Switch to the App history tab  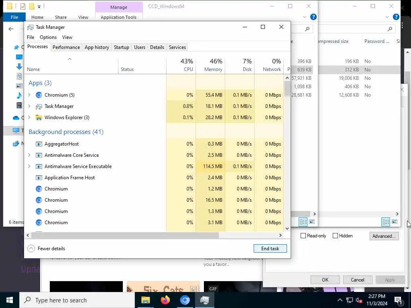[x=97, y=47]
